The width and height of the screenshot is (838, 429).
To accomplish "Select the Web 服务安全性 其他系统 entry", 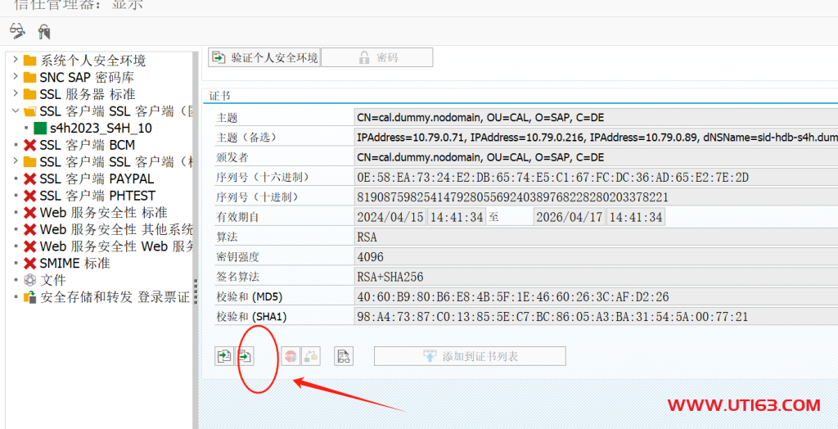I will tap(116, 229).
